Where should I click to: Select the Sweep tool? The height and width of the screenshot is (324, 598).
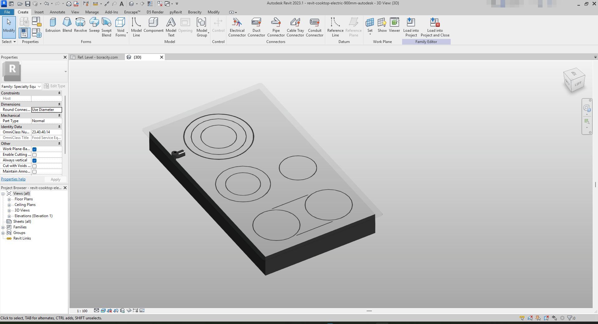(x=94, y=25)
